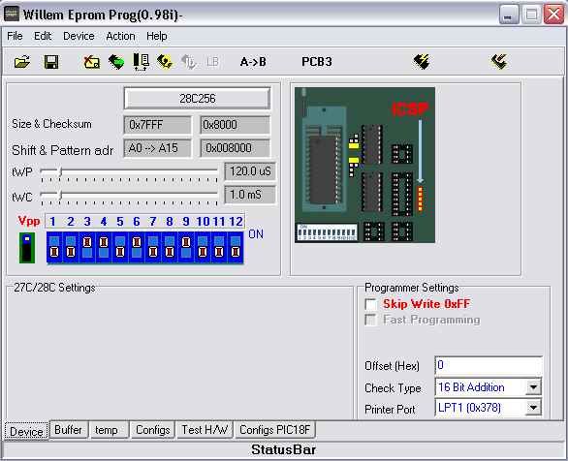Click the Offset (Hex) input field
Screen dimensions: 568x461
[x=489, y=365]
